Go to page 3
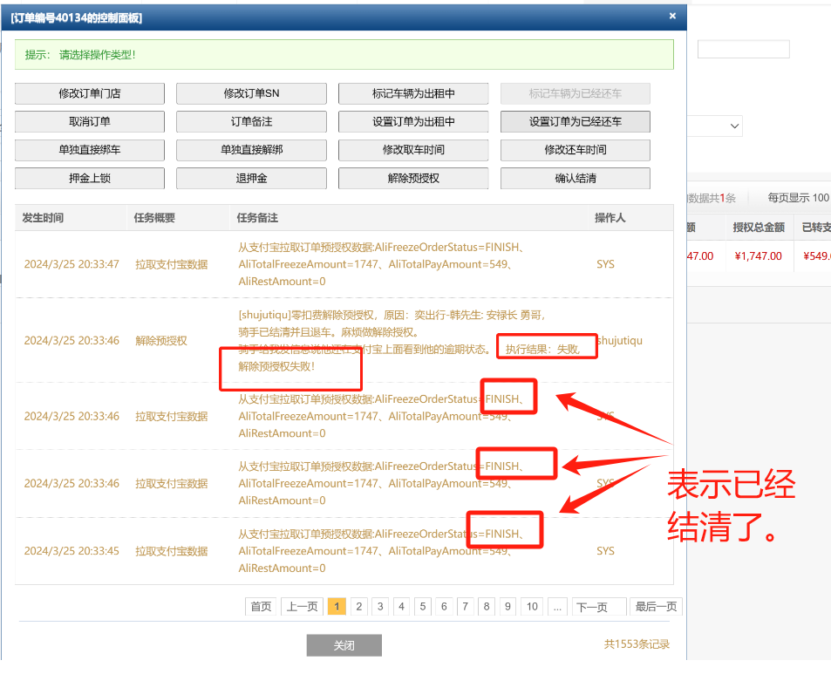This screenshot has height=674, width=831. pos(380,606)
